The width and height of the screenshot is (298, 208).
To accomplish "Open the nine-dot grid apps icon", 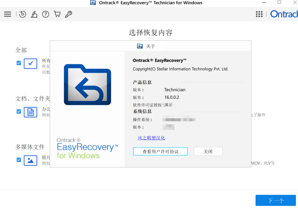I will 259,14.
